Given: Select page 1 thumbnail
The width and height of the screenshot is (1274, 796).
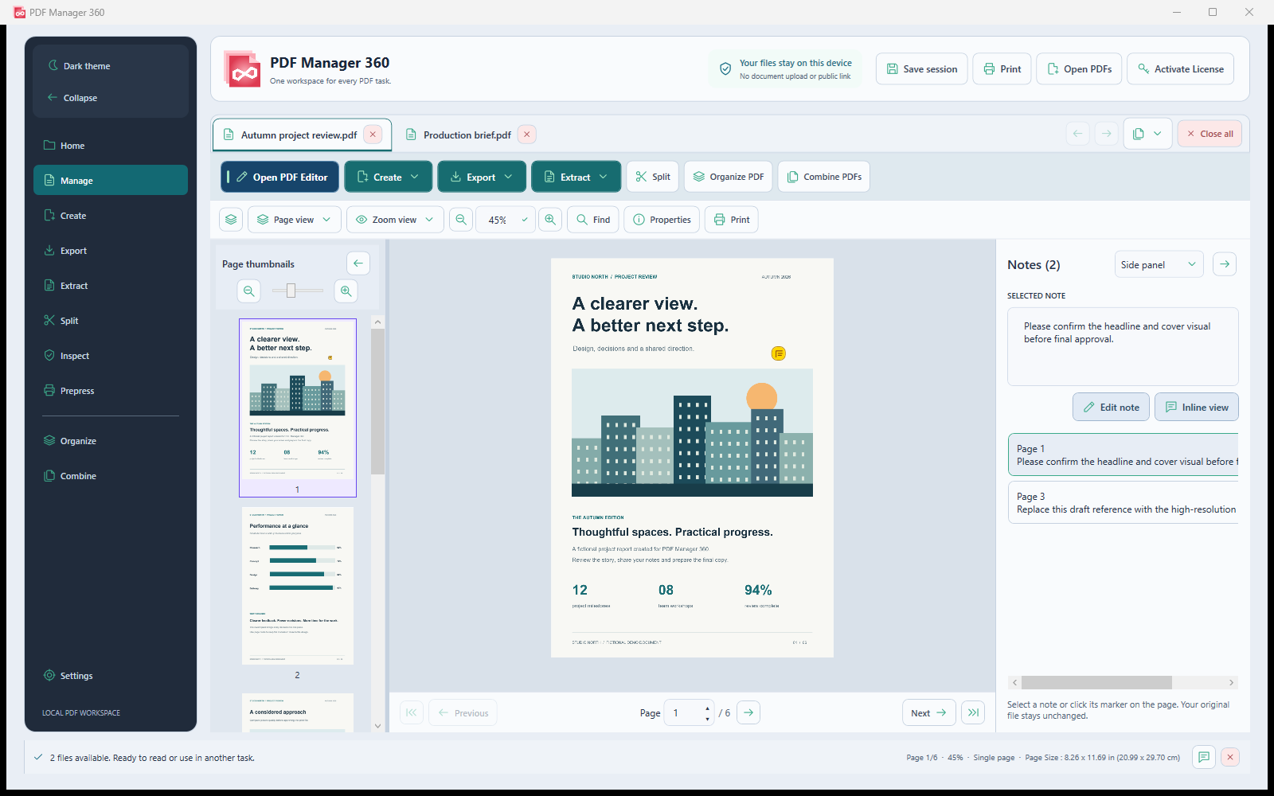Looking at the screenshot, I should [298, 408].
